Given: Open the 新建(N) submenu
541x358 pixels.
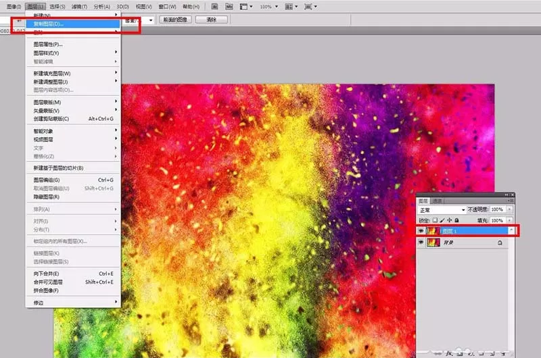Looking at the screenshot, I should tap(73, 15).
